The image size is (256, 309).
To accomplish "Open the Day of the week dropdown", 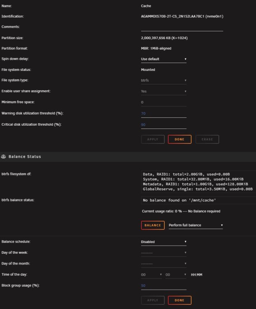I will point(164,253).
